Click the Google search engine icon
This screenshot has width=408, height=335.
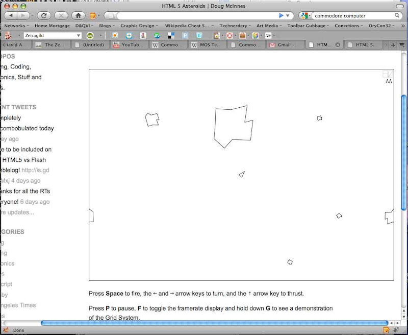(304, 16)
